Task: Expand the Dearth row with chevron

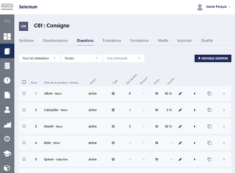Action: tap(224, 127)
